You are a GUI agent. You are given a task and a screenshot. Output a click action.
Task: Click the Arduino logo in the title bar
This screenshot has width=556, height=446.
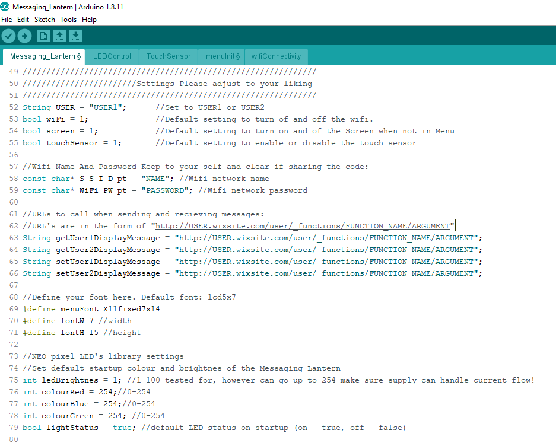click(6, 7)
